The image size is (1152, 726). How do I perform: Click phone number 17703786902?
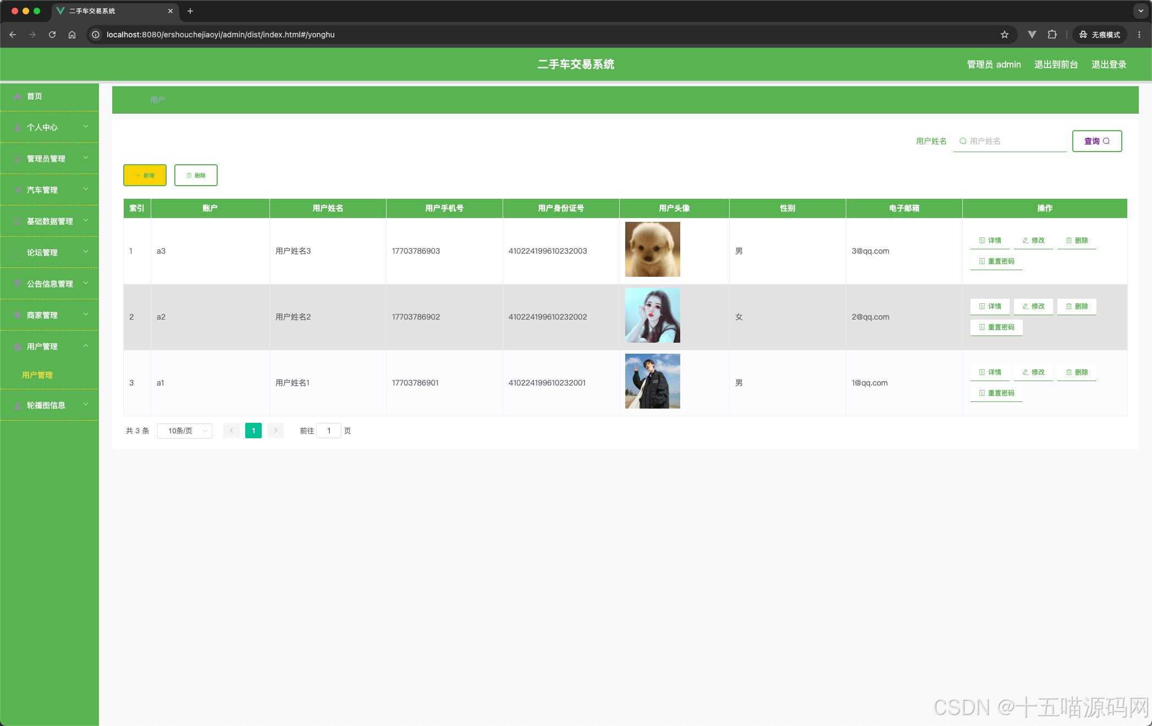(416, 317)
